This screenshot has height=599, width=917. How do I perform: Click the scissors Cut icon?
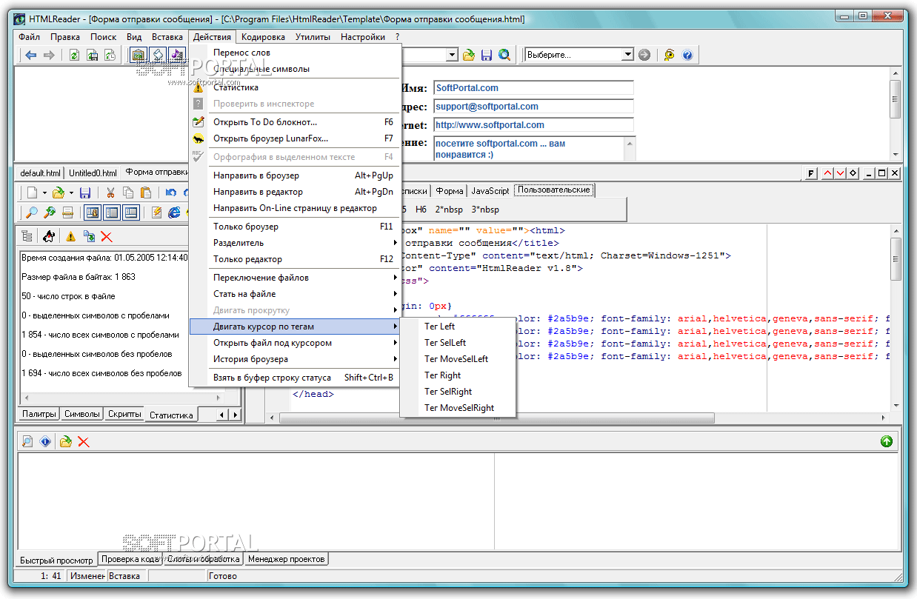coord(110,193)
